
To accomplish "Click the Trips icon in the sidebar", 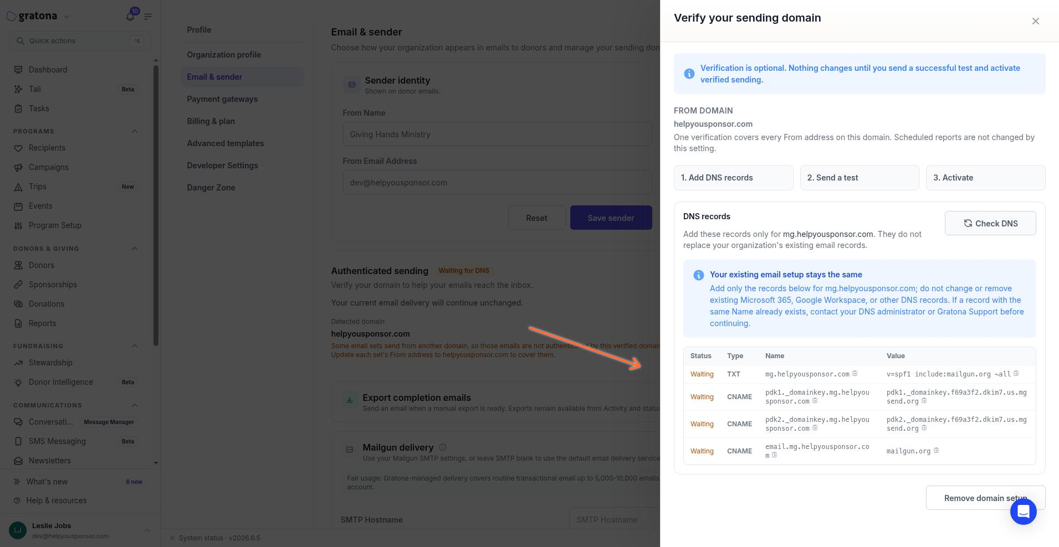I will (18, 187).
